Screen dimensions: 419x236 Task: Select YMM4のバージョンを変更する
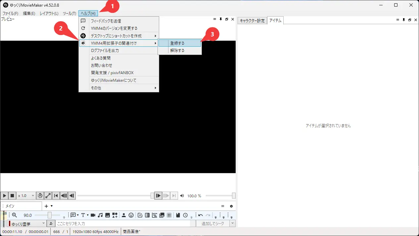119,28
